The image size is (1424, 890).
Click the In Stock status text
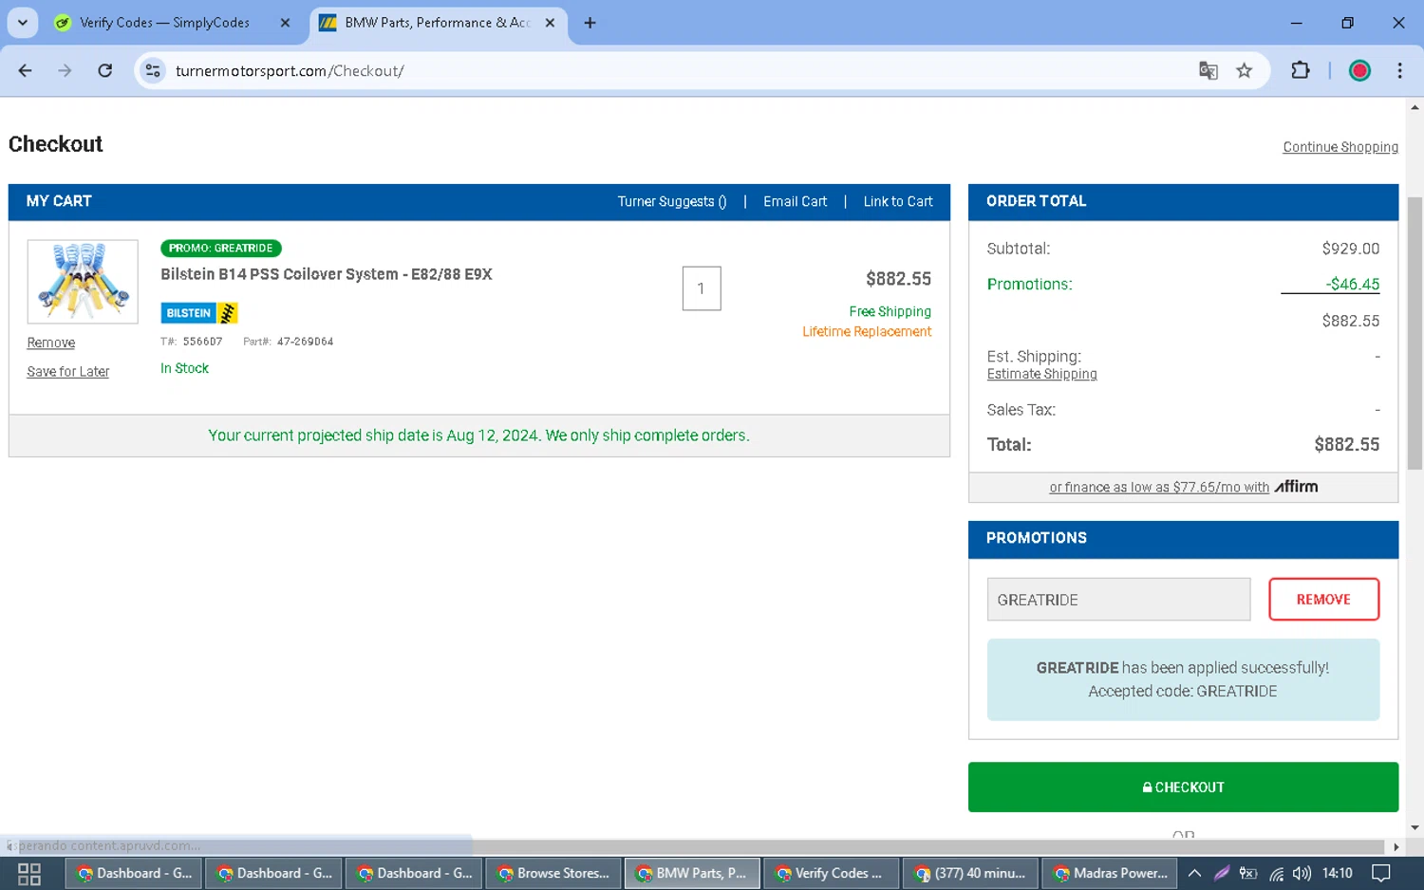pos(184,368)
